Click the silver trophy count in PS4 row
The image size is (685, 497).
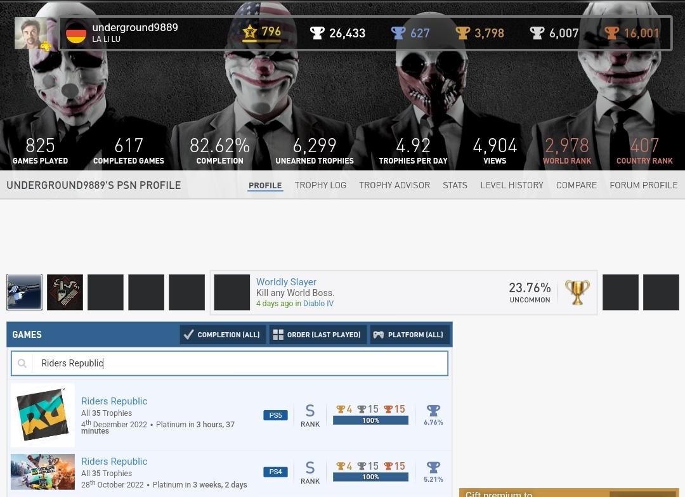pos(368,466)
